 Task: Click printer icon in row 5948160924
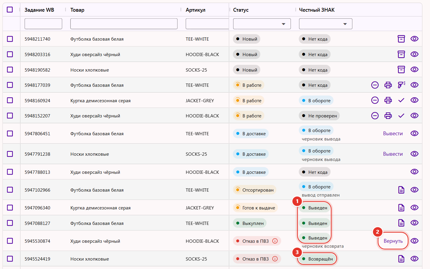388,100
